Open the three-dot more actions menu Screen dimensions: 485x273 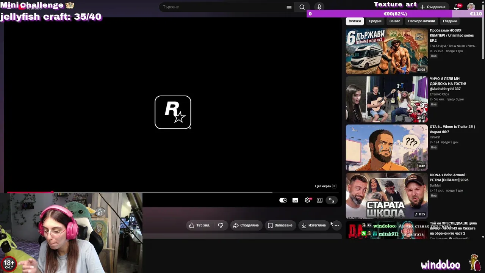(x=336, y=225)
